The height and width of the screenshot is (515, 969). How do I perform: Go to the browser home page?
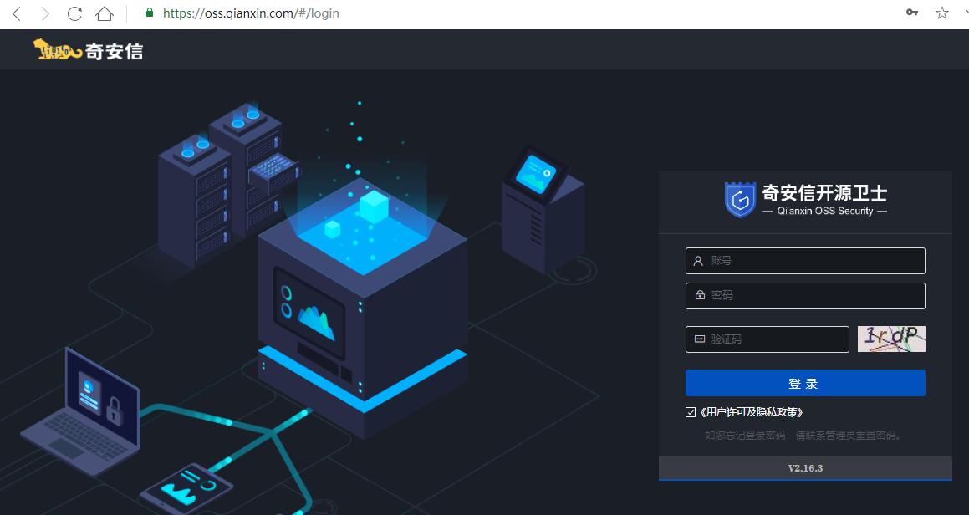[104, 13]
